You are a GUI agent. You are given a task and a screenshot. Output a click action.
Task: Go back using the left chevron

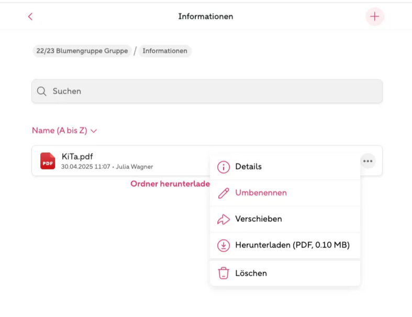click(x=30, y=17)
